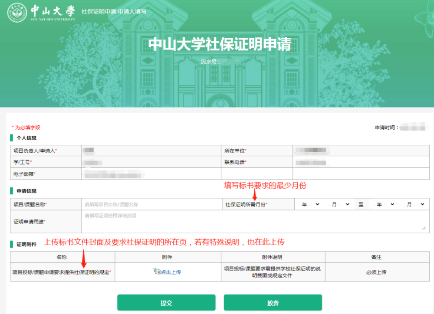Click the page title 中山大学社保证明申请
Image resolution: width=434 pixels, height=314 pixels.
(220, 44)
